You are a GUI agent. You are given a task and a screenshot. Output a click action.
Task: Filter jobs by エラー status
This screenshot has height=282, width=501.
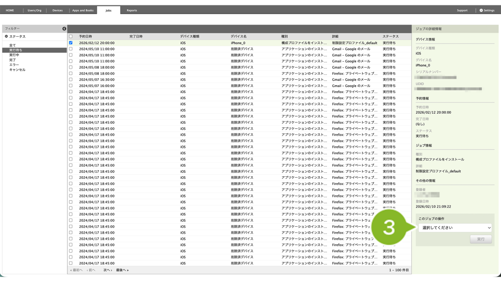coord(14,65)
